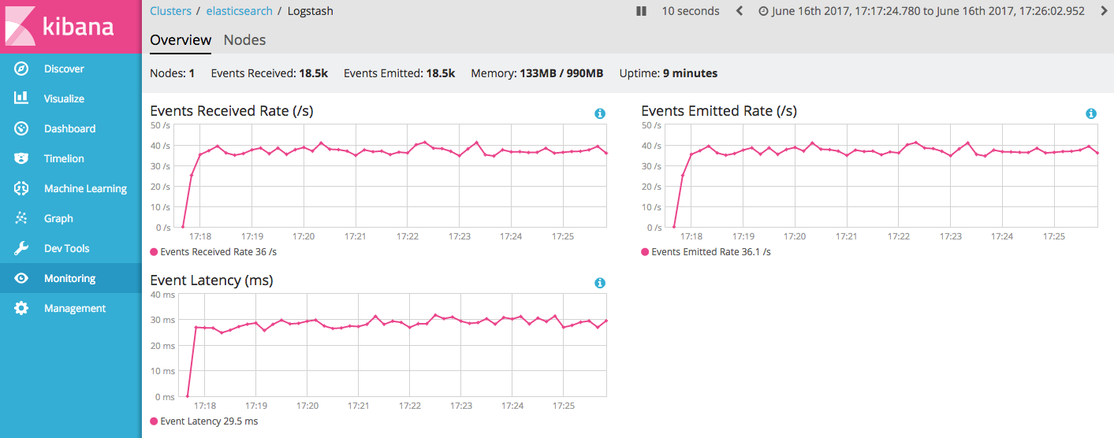
Task: Click the Kibana logo
Action: (x=71, y=26)
